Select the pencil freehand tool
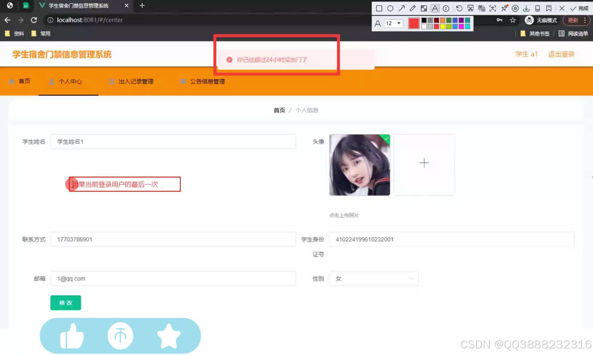Image resolution: width=593 pixels, height=355 pixels. coord(413,8)
